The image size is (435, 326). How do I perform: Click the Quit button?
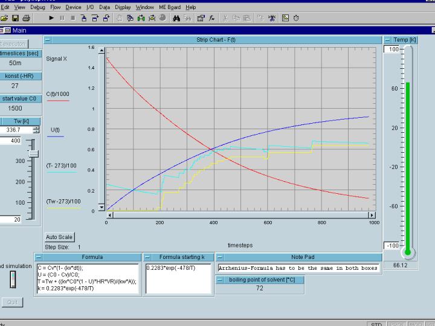click(x=12, y=302)
